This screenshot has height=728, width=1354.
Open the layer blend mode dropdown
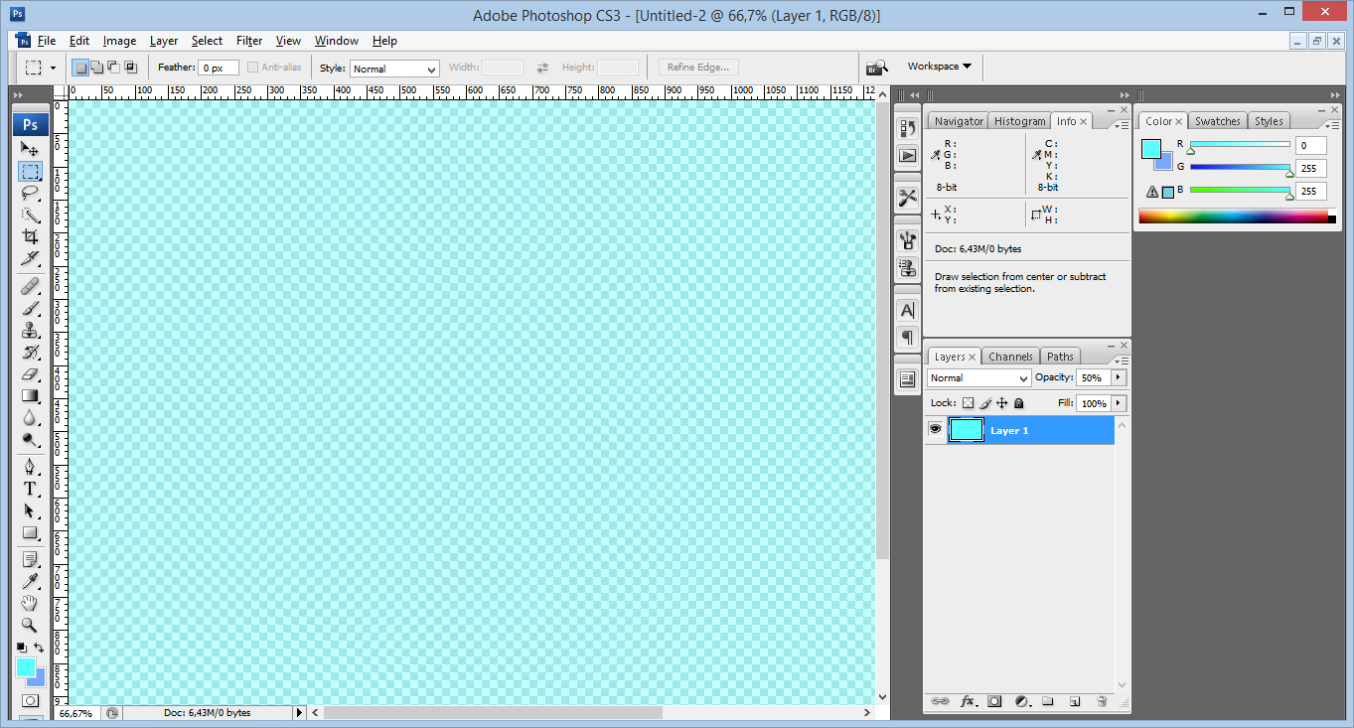(x=979, y=378)
